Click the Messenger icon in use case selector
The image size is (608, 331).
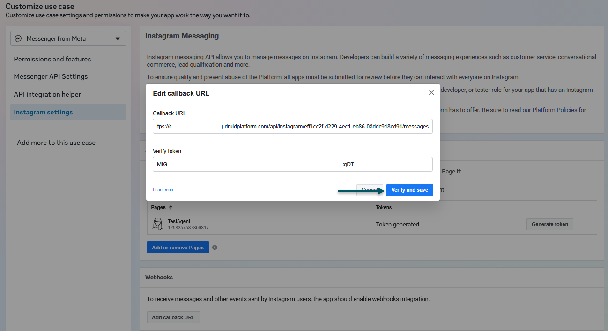(x=18, y=38)
